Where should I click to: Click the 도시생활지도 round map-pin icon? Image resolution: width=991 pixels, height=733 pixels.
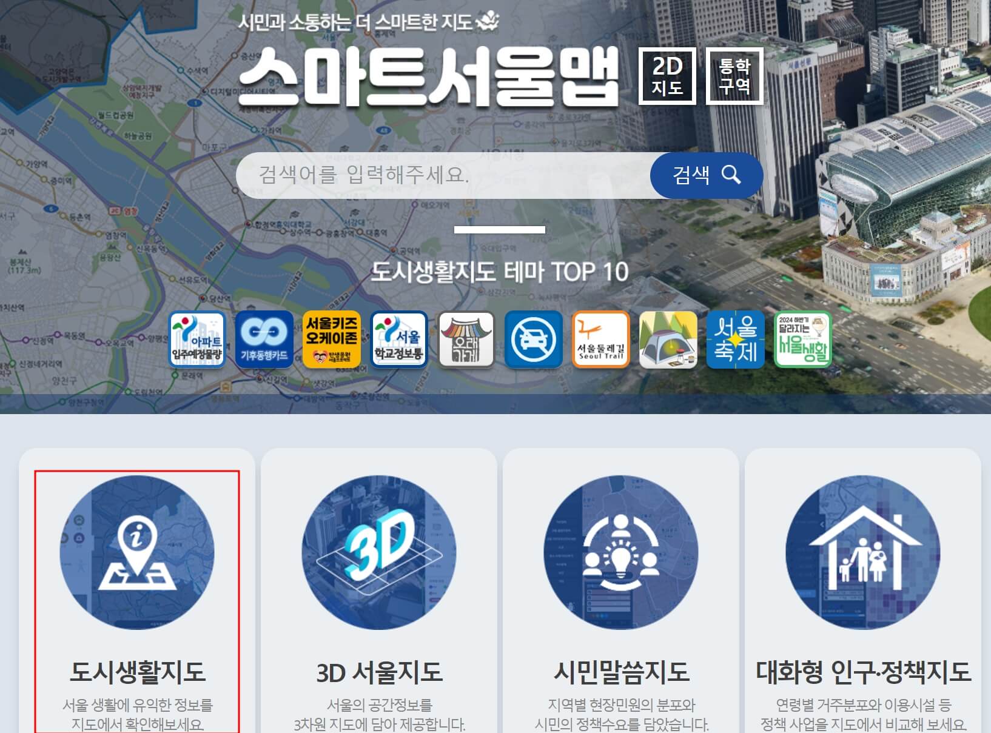(x=137, y=552)
